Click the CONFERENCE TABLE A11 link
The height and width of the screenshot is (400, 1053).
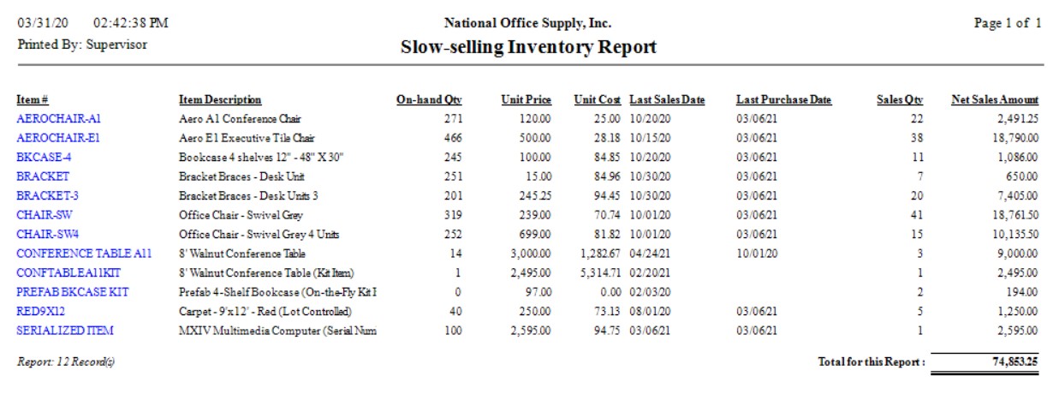[x=84, y=254]
